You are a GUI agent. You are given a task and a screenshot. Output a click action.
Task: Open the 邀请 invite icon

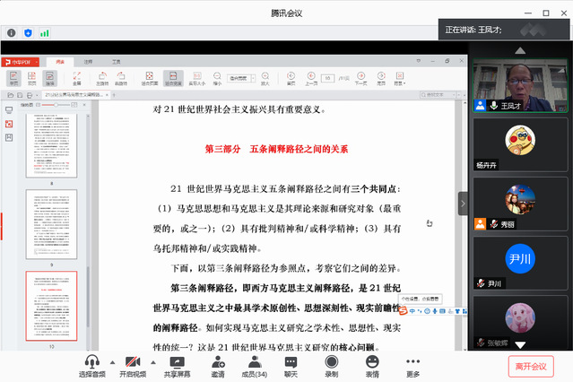pos(218,361)
